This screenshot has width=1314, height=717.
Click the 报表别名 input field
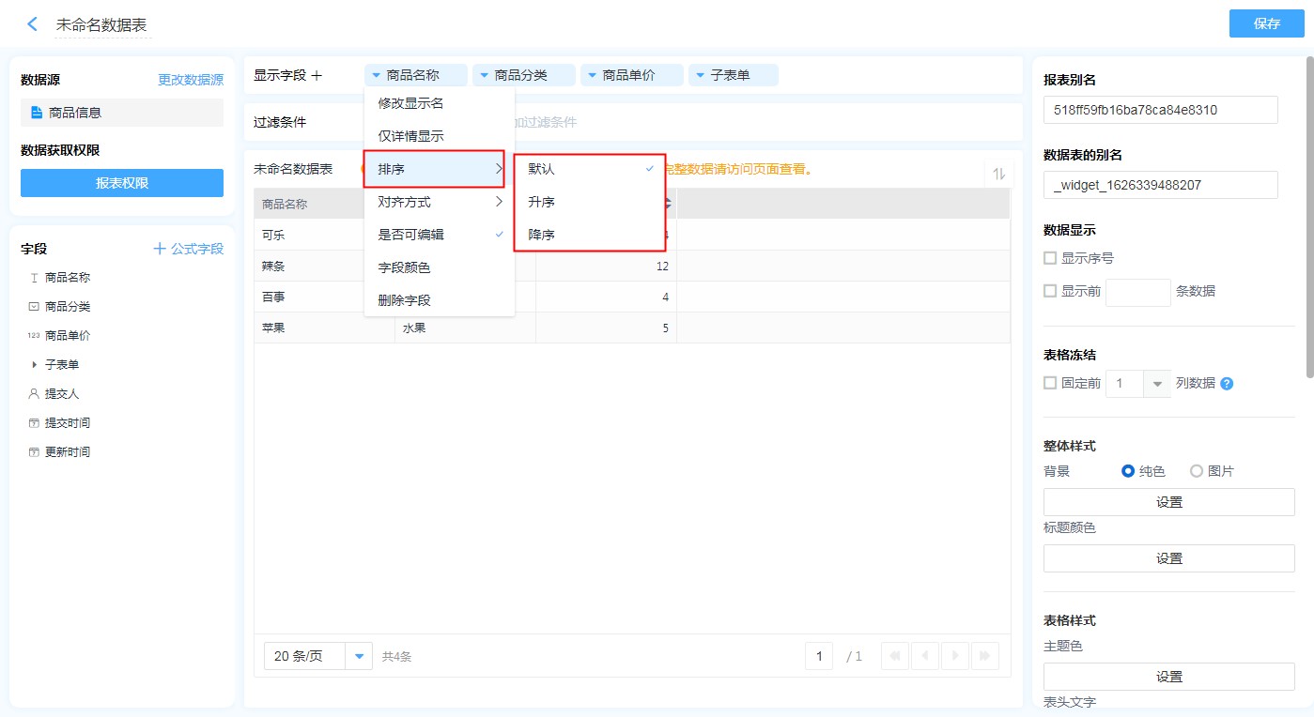pos(1160,110)
